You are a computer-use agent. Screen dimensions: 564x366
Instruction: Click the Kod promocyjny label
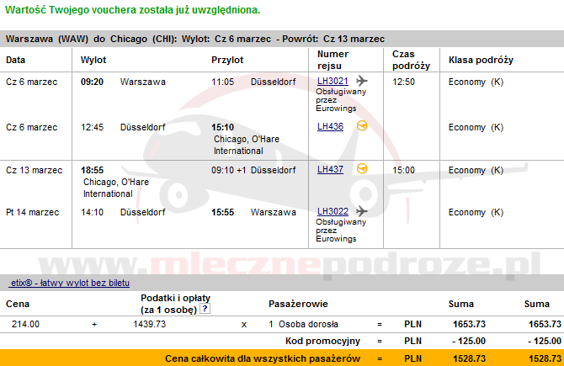(323, 341)
